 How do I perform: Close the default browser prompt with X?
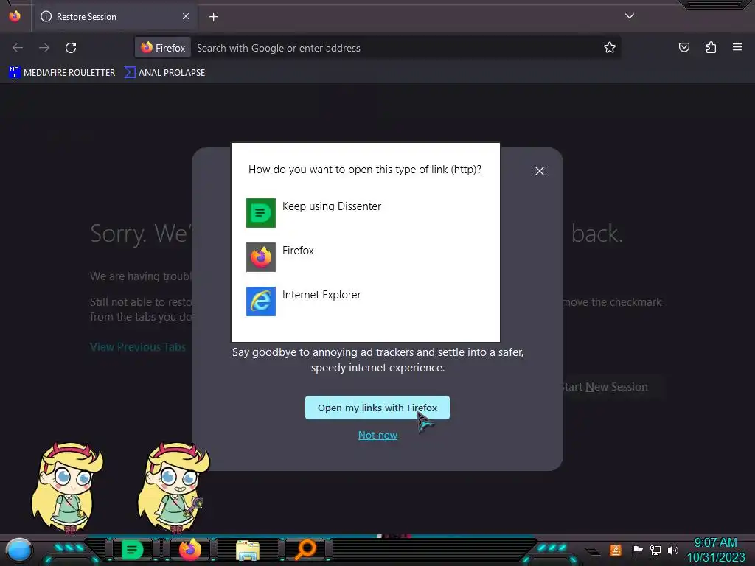[540, 171]
